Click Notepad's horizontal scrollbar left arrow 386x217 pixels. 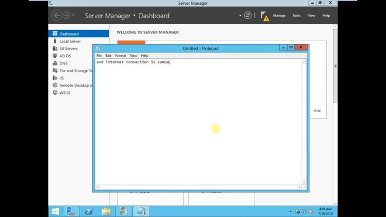98,187
